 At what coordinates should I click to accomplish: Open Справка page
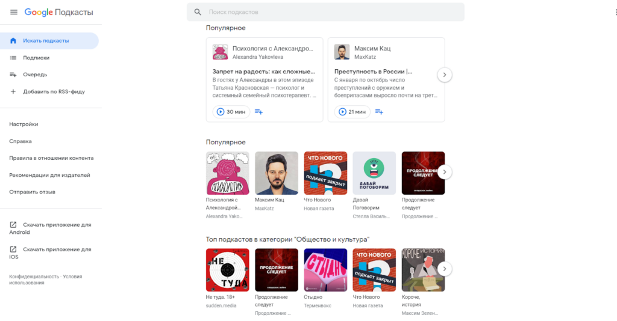click(x=20, y=141)
